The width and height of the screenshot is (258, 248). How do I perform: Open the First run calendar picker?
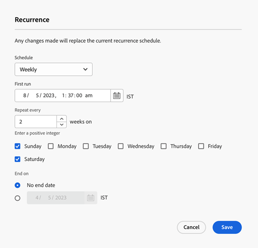(117, 96)
